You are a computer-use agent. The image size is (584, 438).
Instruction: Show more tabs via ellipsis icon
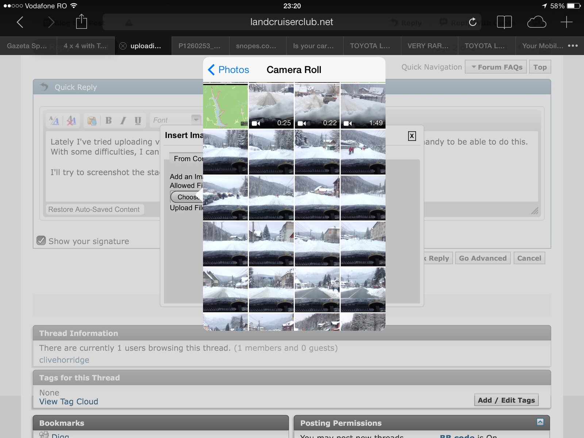pos(573,46)
